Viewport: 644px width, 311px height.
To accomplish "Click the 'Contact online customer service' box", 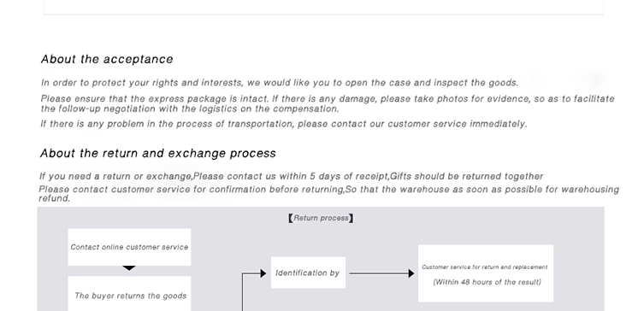I will click(x=129, y=247).
